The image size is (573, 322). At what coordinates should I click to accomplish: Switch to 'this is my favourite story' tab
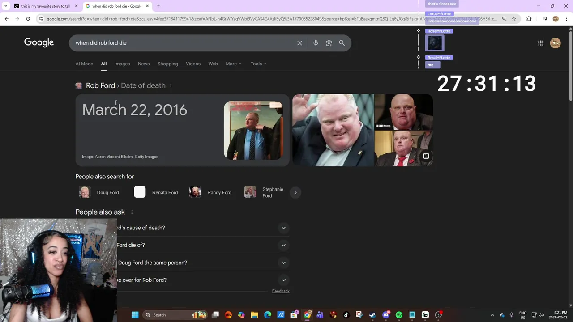[46, 6]
